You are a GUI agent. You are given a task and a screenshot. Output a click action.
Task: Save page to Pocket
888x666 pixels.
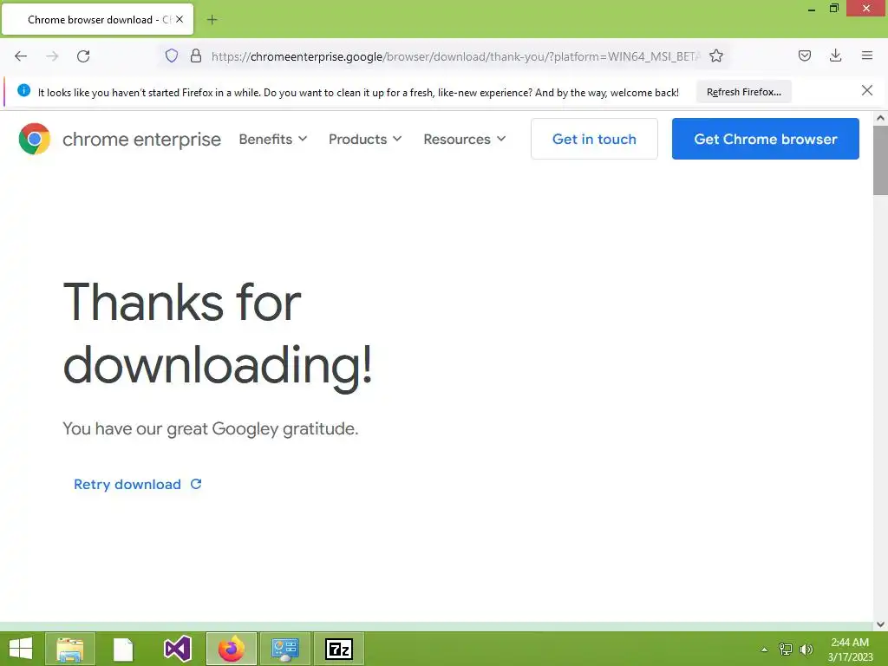pyautogui.click(x=805, y=55)
